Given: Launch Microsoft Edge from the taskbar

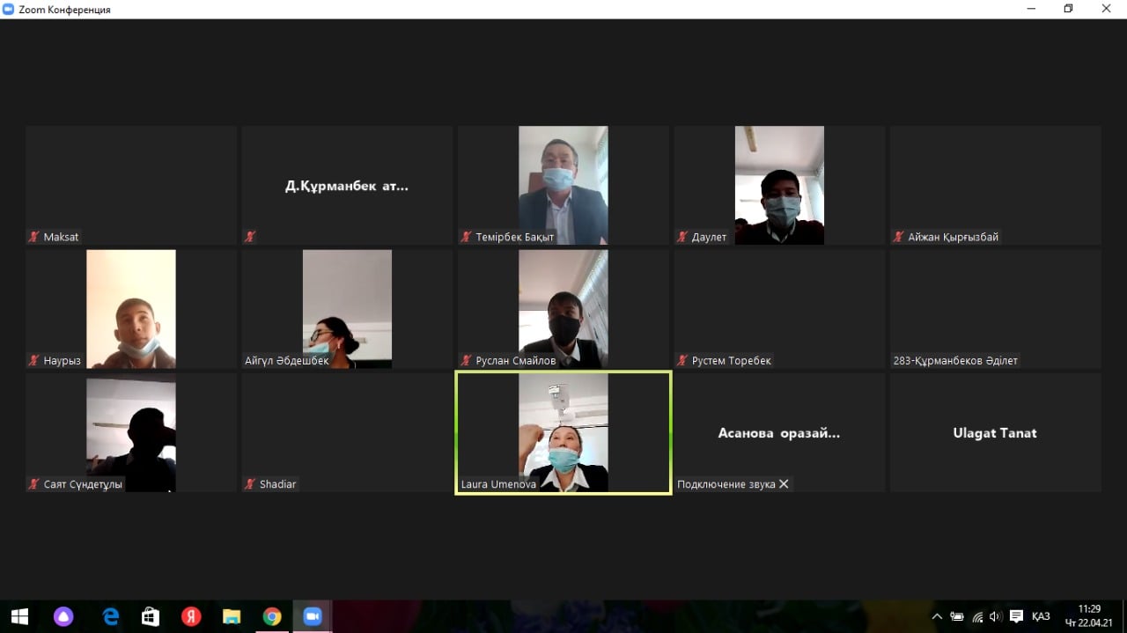Looking at the screenshot, I should point(111,616).
